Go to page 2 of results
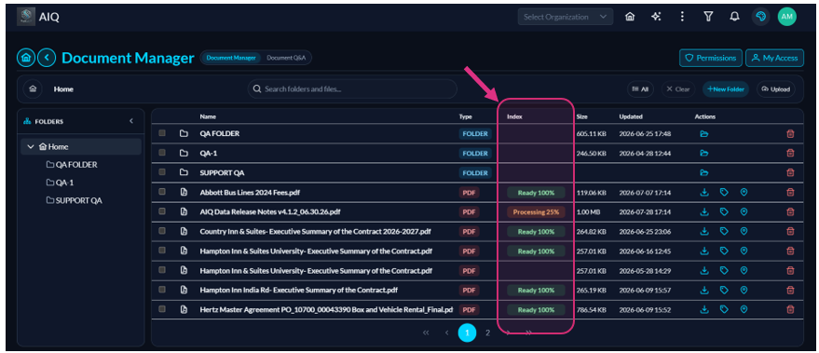 pos(487,333)
